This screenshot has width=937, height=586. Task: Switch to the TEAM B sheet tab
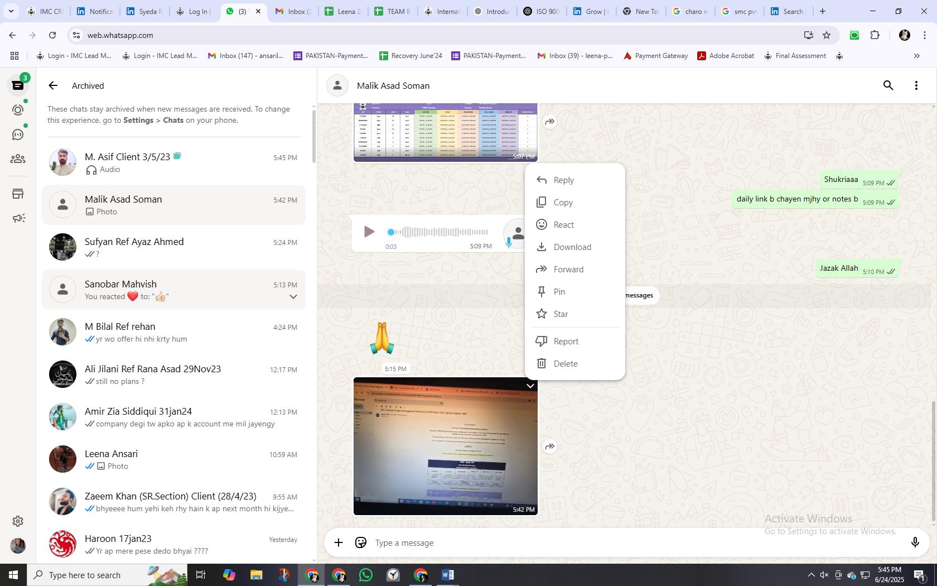[x=393, y=11]
